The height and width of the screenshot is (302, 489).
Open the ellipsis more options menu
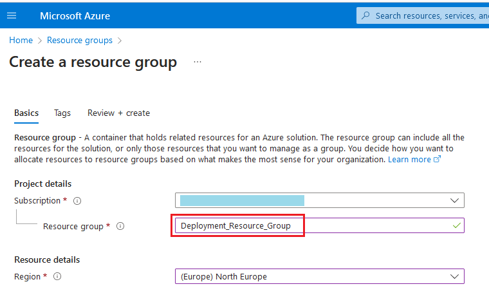coord(198,62)
